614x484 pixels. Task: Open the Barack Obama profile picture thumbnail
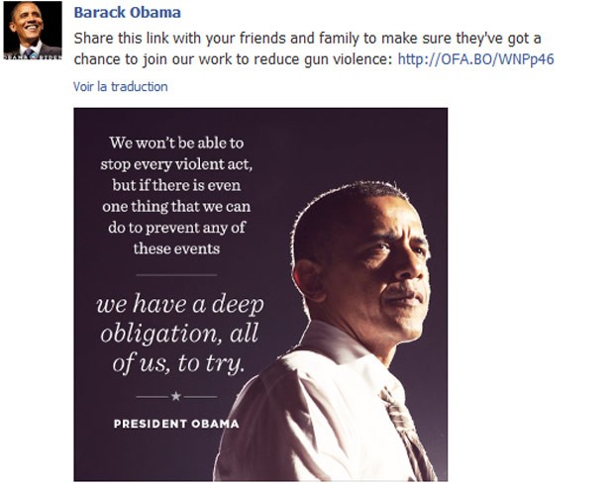point(33,30)
